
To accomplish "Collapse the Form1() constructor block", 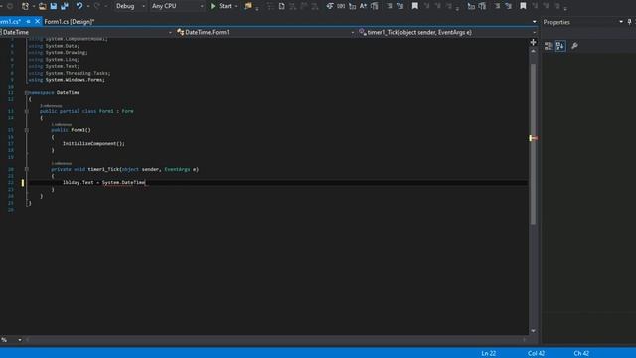I will (27, 130).
